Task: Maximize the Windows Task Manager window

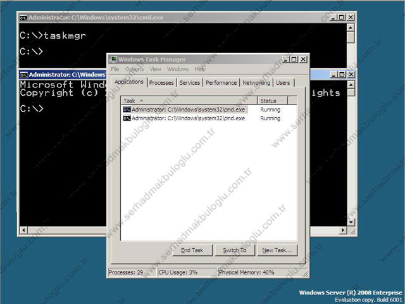Action: coord(294,59)
